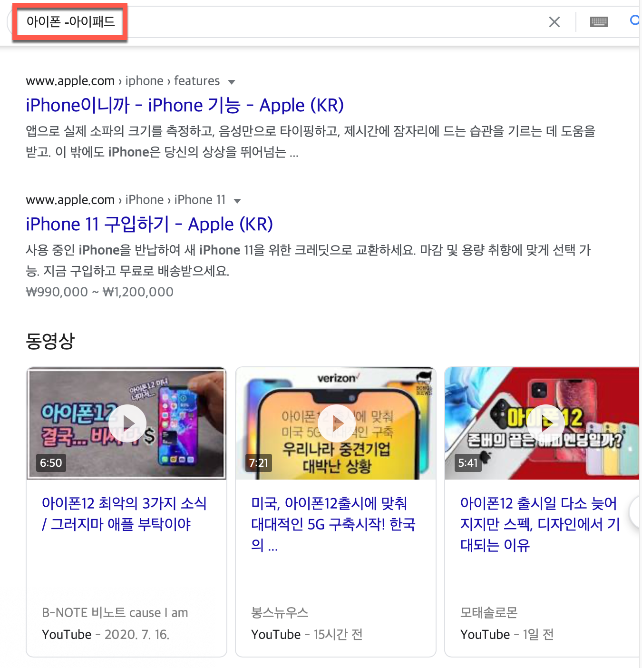The width and height of the screenshot is (642, 668).
Task: Open the iPhone 11 구입하기 - Apple (KR) result
Action: [149, 224]
